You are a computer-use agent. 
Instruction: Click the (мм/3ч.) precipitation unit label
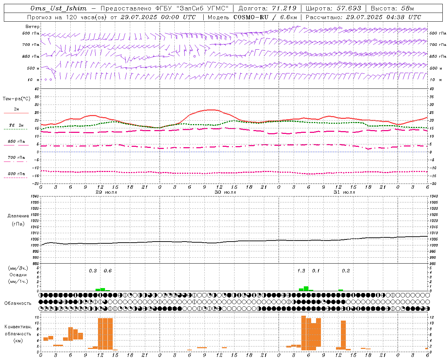point(18,268)
